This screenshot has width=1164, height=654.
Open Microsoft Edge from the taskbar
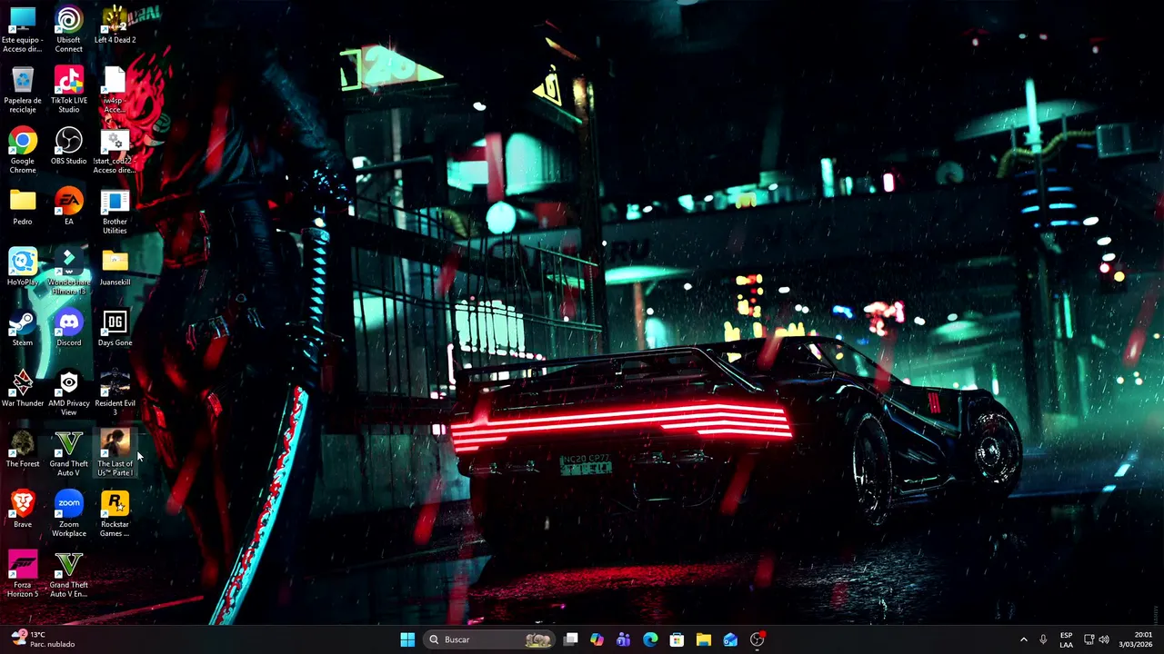pos(650,639)
